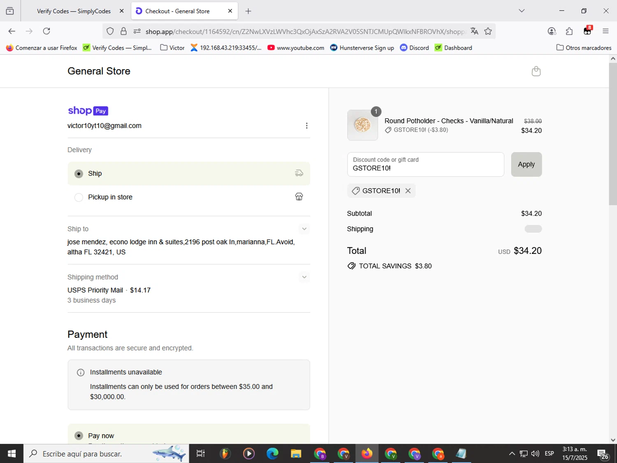Click the site permissions icon in address bar
This screenshot has height=463, width=617.
click(137, 31)
